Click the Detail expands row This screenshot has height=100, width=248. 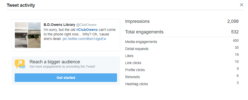(182, 49)
